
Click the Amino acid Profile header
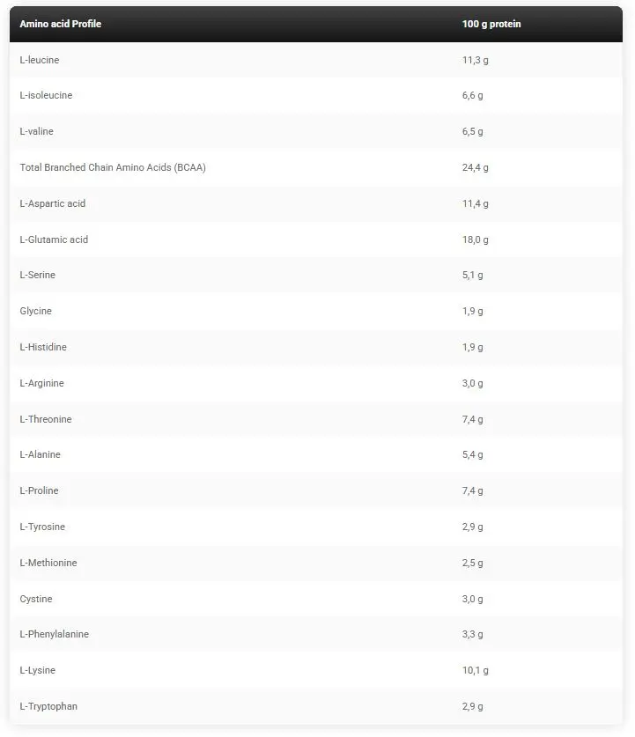click(61, 24)
